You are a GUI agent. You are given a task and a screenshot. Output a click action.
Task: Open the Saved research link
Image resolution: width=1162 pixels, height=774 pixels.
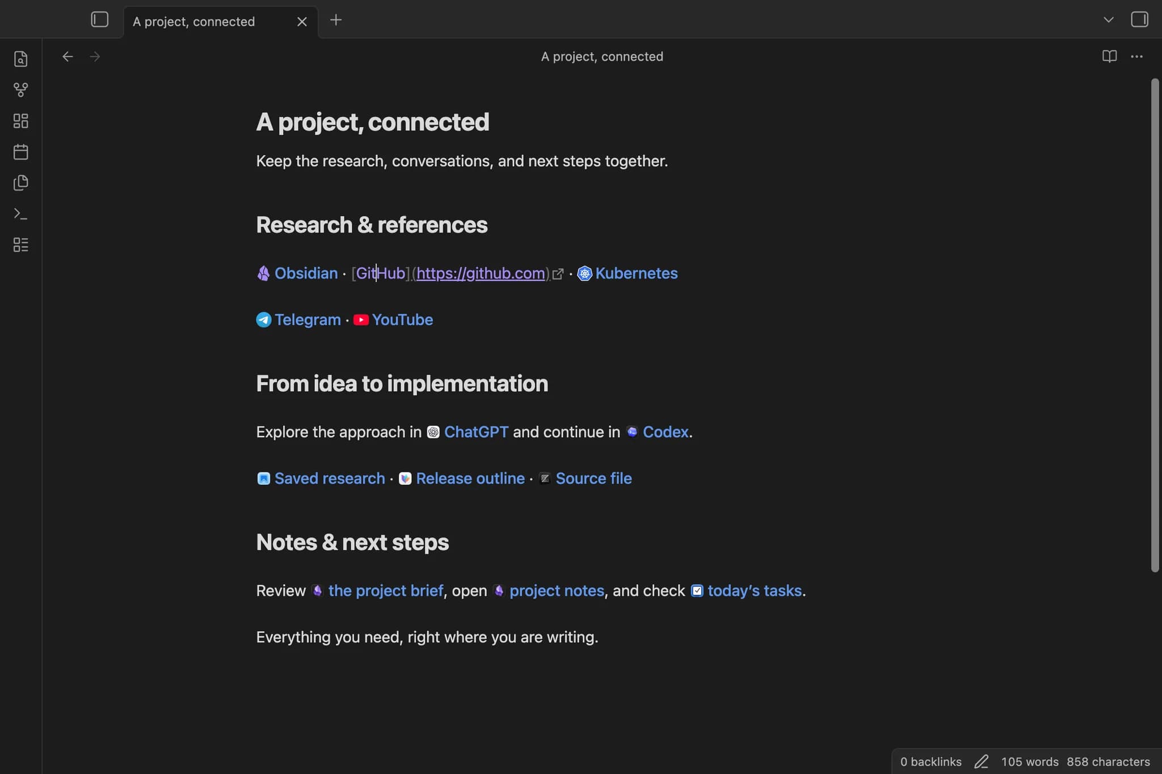(330, 479)
